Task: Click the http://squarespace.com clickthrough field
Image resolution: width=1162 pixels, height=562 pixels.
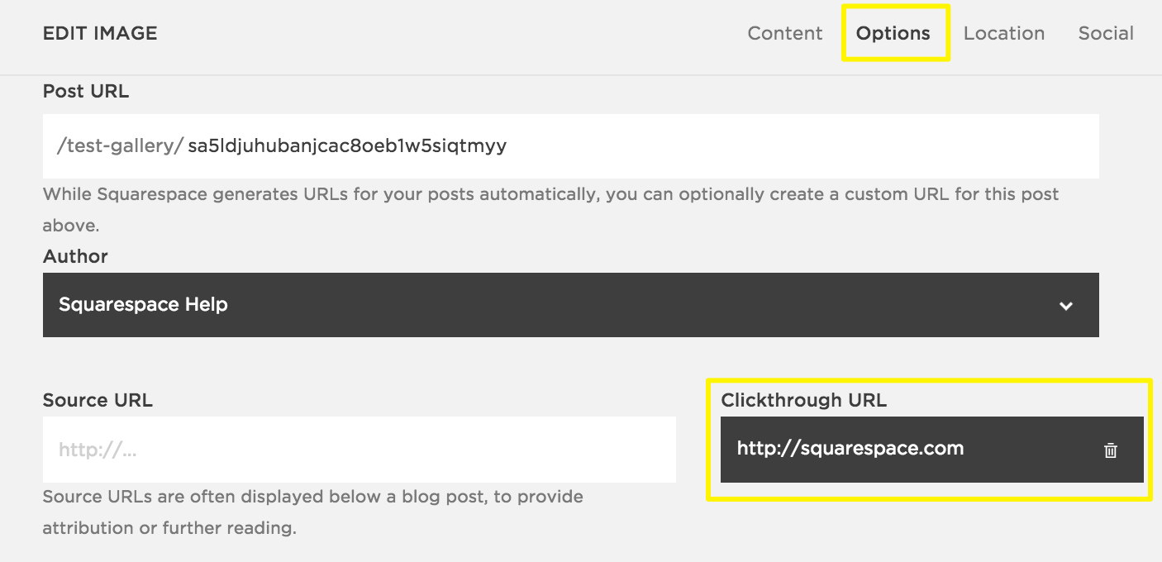Action: click(851, 449)
